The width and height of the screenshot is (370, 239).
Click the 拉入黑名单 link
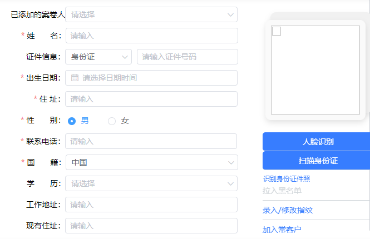(282, 191)
